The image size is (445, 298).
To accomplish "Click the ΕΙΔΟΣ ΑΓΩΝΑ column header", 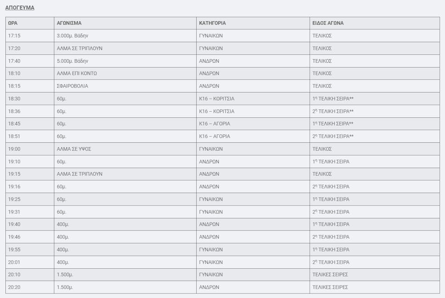I will (328, 23).
